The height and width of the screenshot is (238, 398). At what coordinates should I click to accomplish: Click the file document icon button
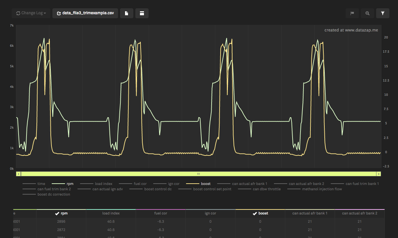pos(126,13)
